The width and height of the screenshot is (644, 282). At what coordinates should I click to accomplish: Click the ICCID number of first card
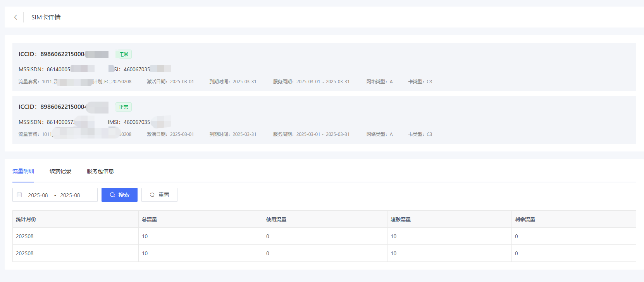click(63, 54)
